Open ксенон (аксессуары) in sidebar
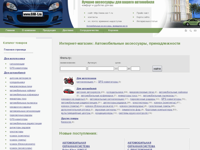Image resolution: width=200 pixels, height=150 pixels. coord(21,148)
